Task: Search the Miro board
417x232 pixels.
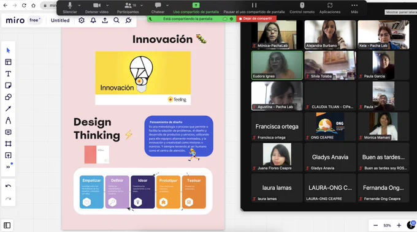Action: click(x=117, y=20)
